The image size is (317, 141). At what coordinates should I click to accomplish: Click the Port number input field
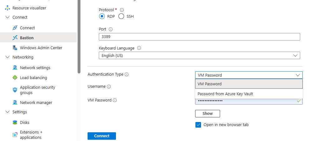click(199, 37)
